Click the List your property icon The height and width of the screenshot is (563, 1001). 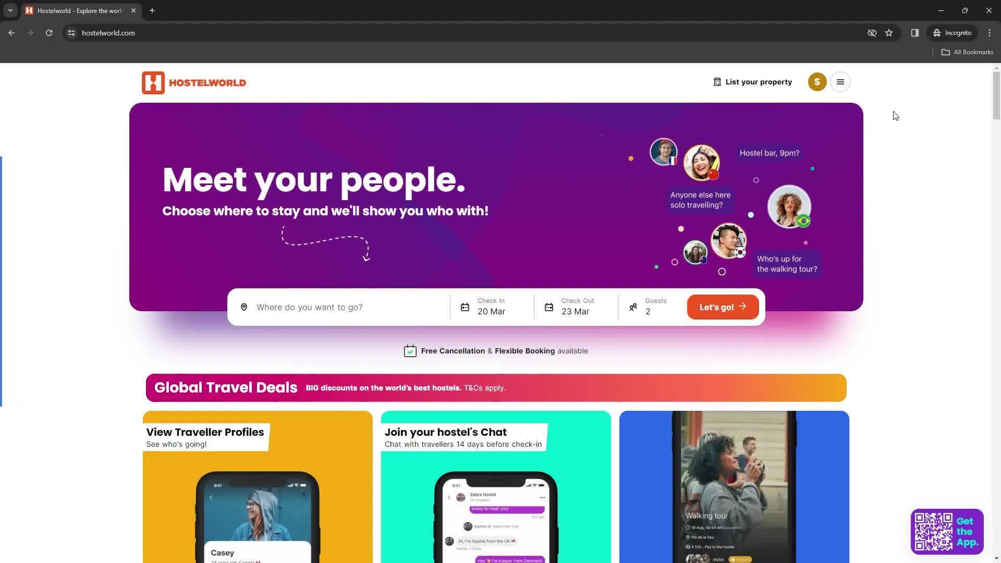(717, 82)
